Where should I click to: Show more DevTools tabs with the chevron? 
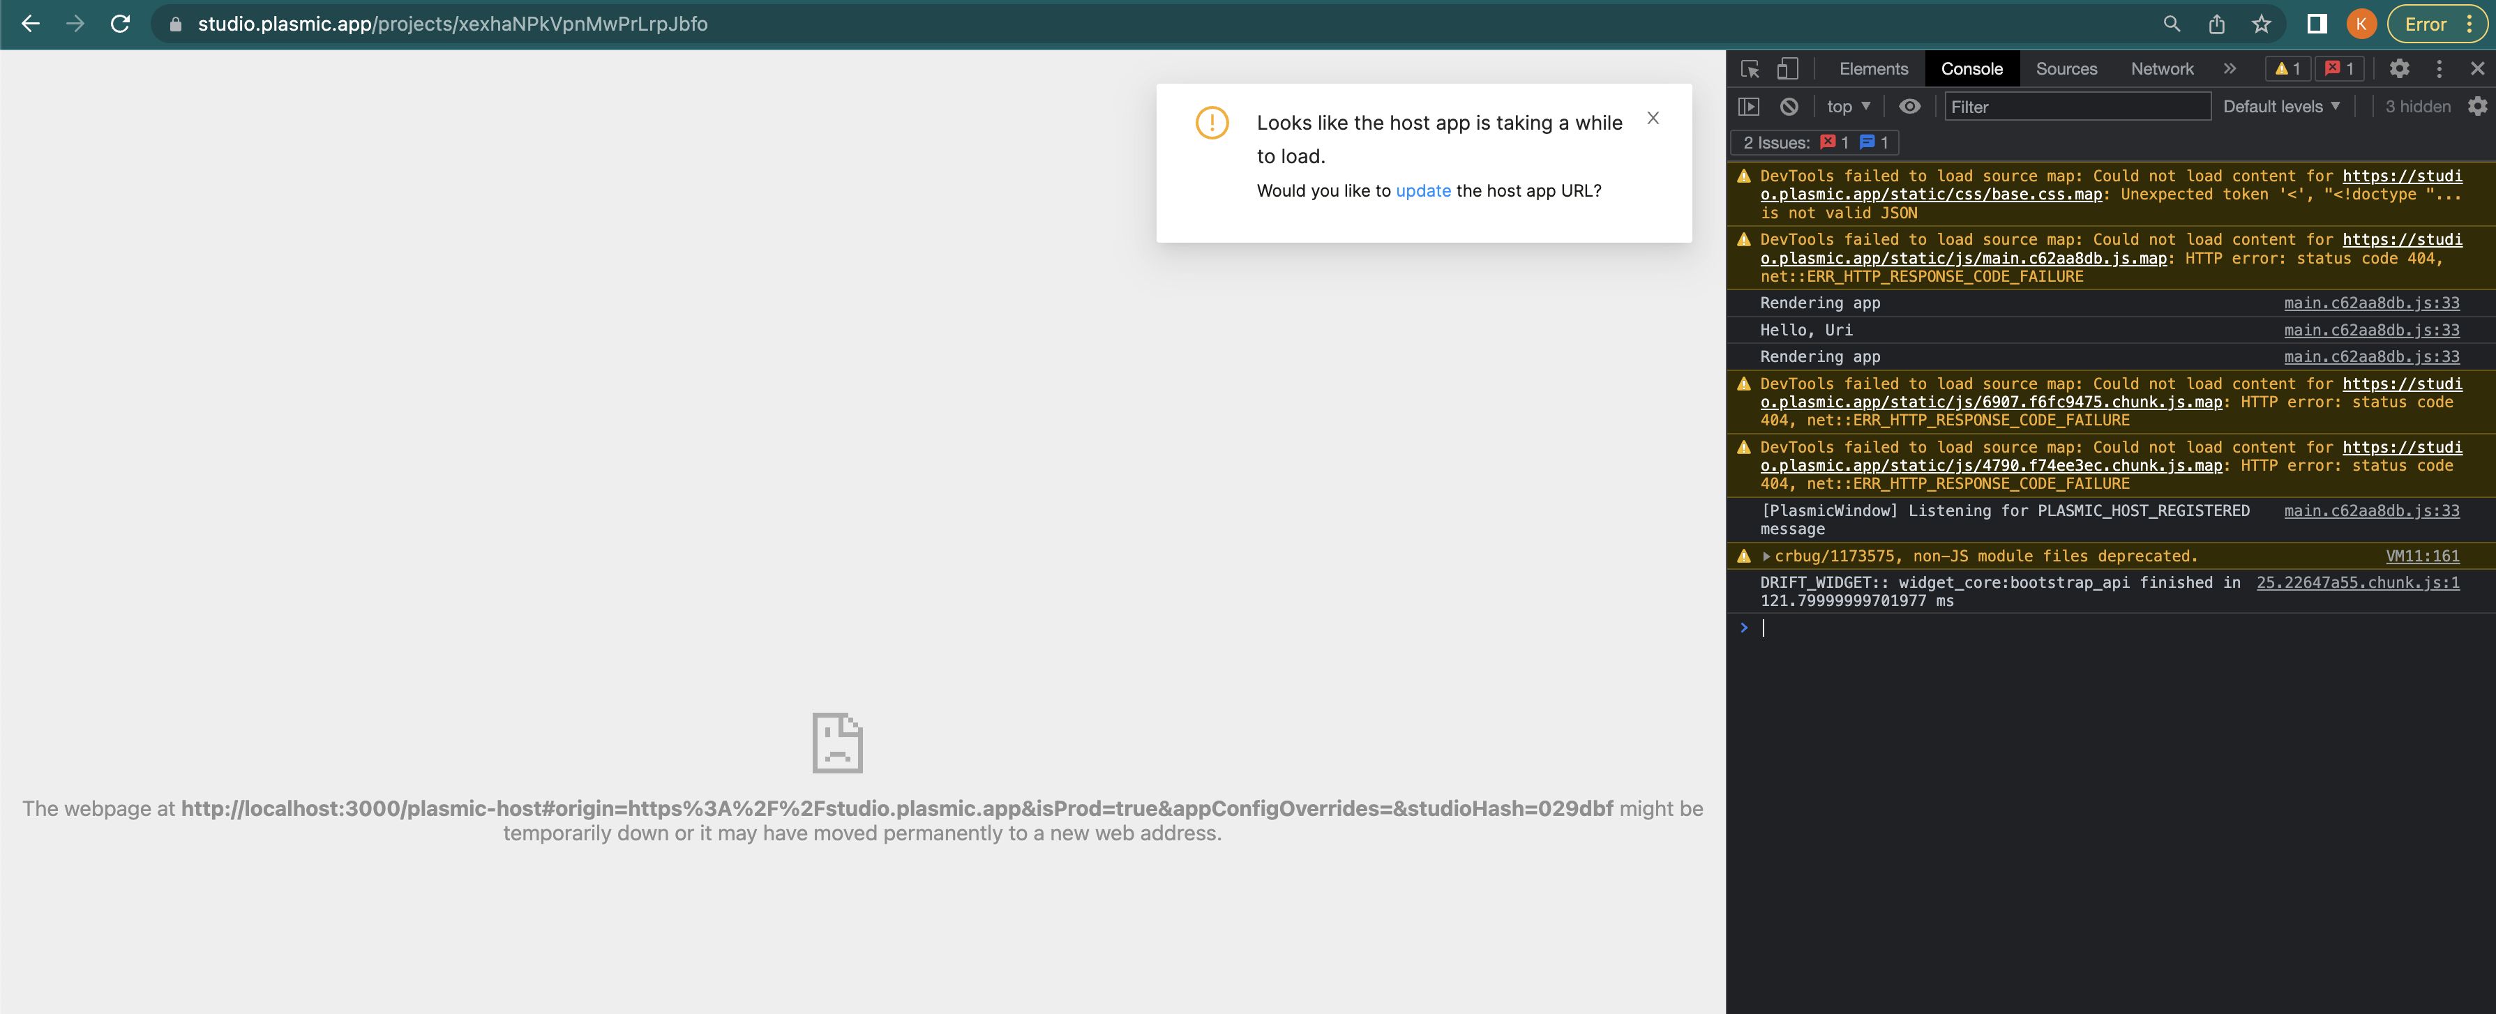[x=2230, y=69]
